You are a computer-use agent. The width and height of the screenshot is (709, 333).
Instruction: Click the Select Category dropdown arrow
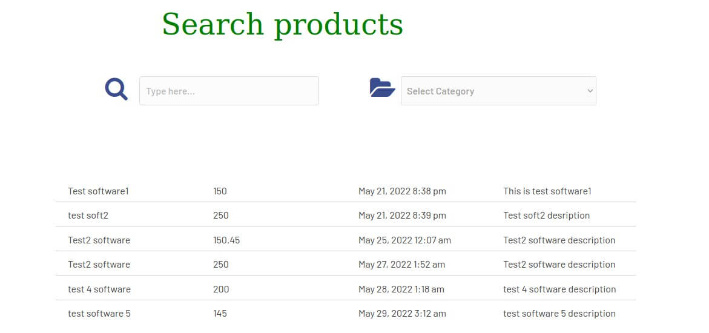point(590,91)
